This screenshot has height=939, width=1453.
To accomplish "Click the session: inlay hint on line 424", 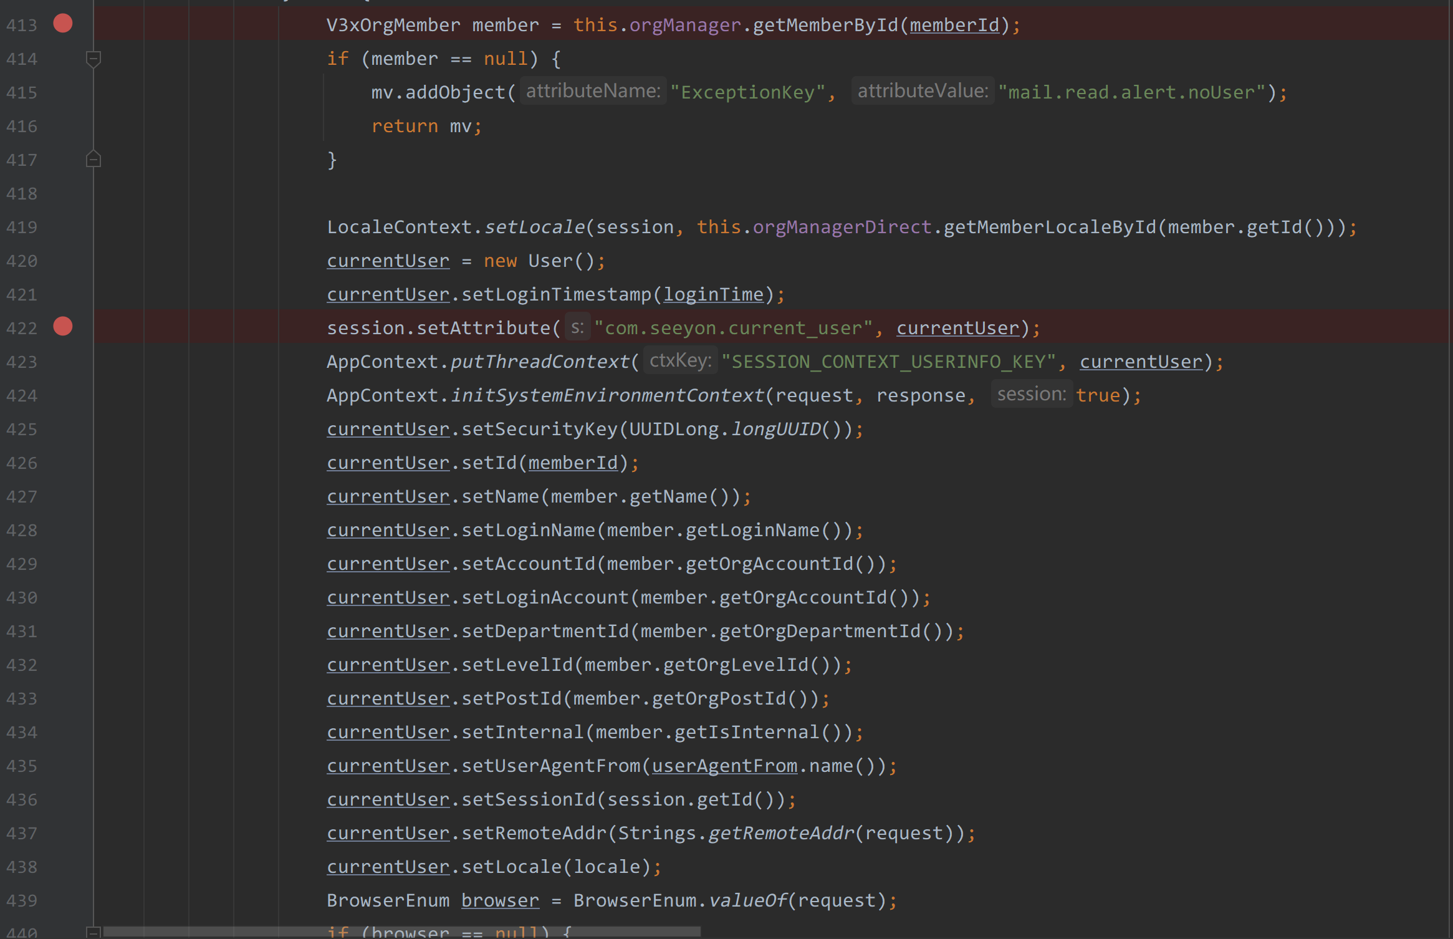I will coord(1031,395).
